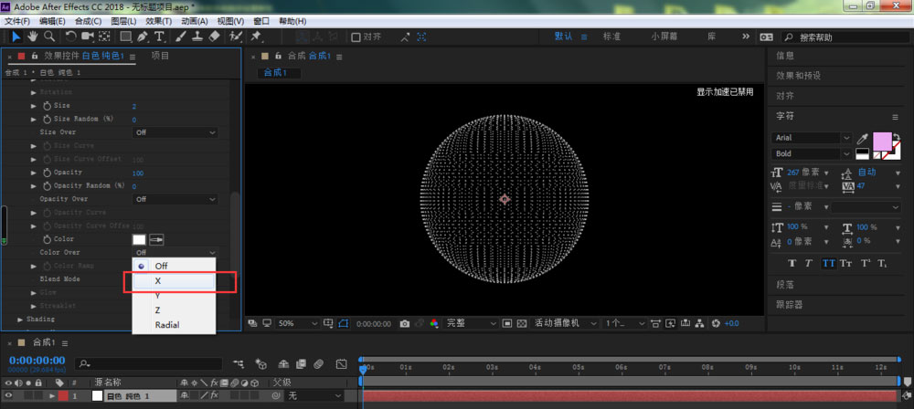Switch to the 项目 panel tab
The height and width of the screenshot is (409, 914).
[x=160, y=56]
